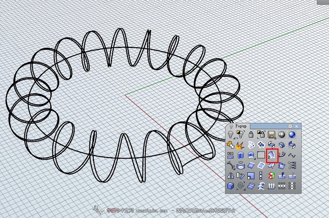Choose the Fillet surface curved icon
The height and width of the screenshot is (218, 329).
(x=281, y=145)
